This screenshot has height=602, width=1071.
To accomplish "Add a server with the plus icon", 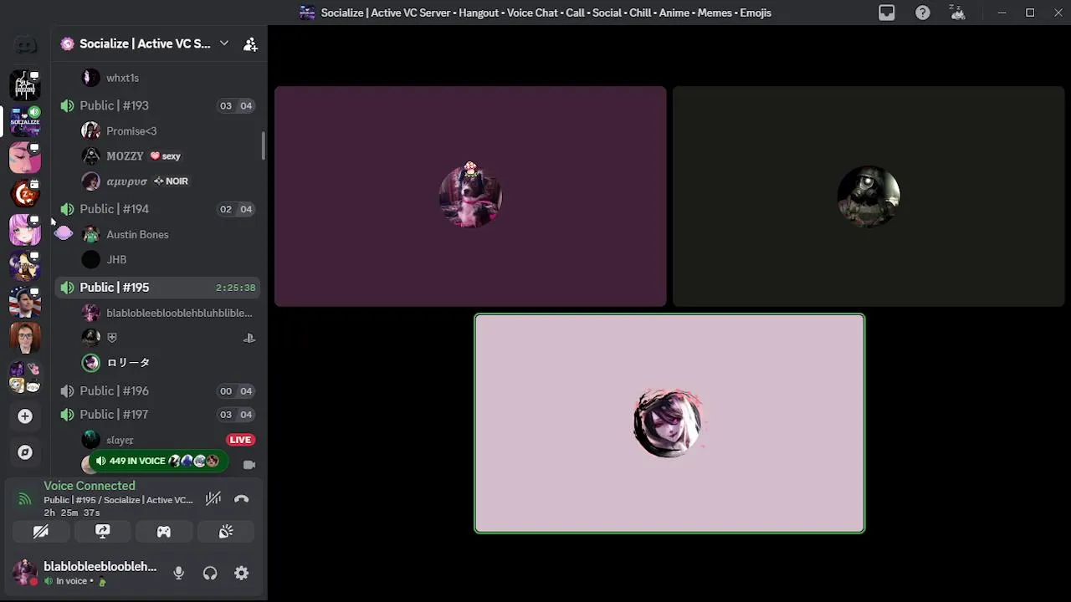I will 25,416.
